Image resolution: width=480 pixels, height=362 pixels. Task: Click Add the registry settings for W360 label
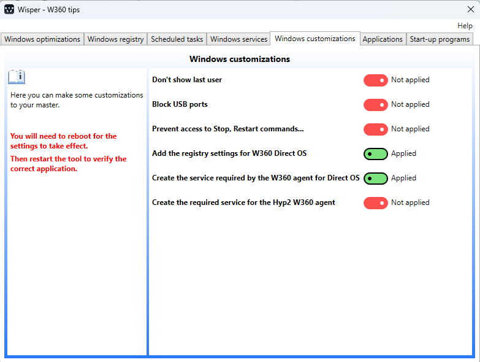click(229, 153)
